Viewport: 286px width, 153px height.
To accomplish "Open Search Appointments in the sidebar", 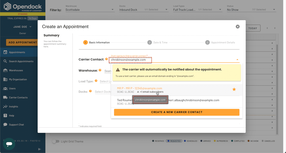I will tap(21, 61).
